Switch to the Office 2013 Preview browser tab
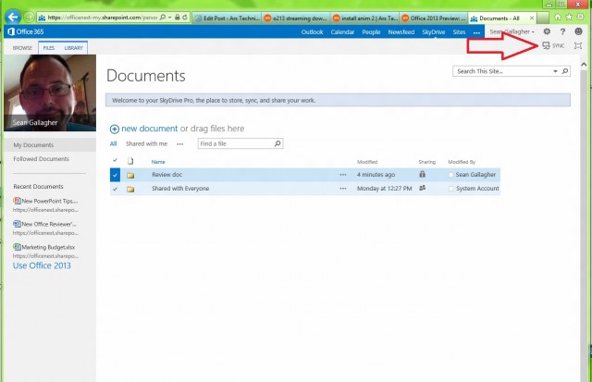Image resolution: width=592 pixels, height=382 pixels. click(x=434, y=18)
